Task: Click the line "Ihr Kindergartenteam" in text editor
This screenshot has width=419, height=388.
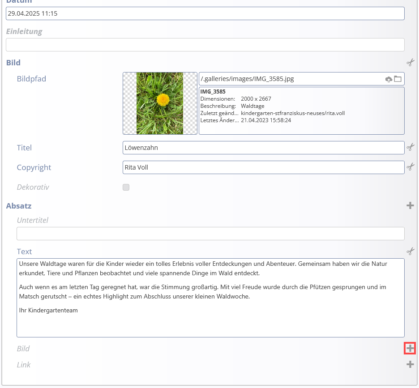Action: click(48, 310)
